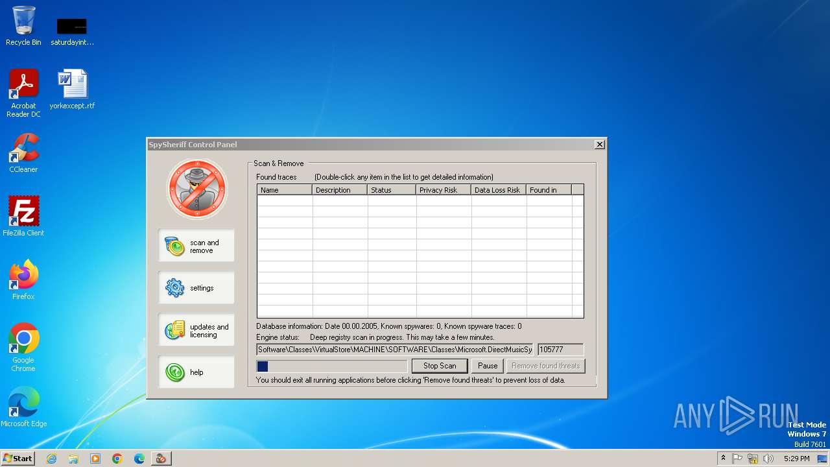The width and height of the screenshot is (830, 467).
Task: Select the Google Chrome desktop shortcut
Action: click(23, 347)
